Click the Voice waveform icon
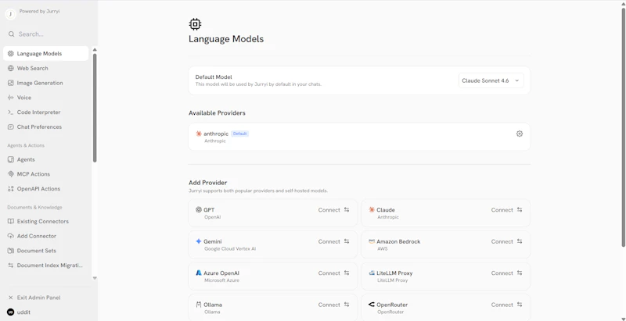The width and height of the screenshot is (626, 321). click(x=11, y=98)
